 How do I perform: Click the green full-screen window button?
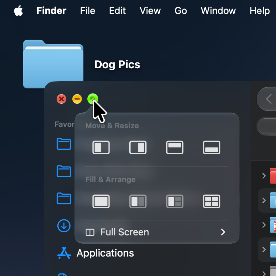[93, 99]
